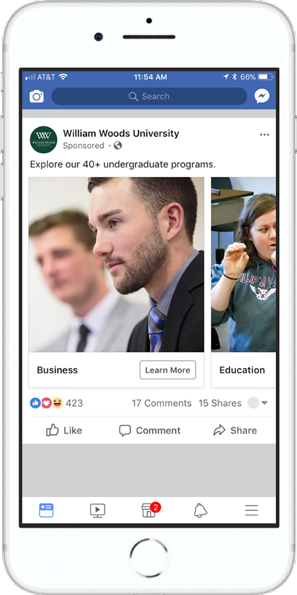Open the camera icon in header

[36, 97]
